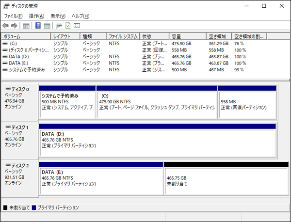This screenshot has width=291, height=222.
Task: Open the 操作(A) menu
Action: (x=36, y=16)
